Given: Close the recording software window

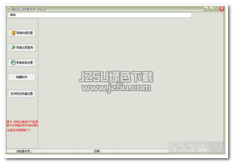Looking at the screenshot, I should tap(222, 9).
